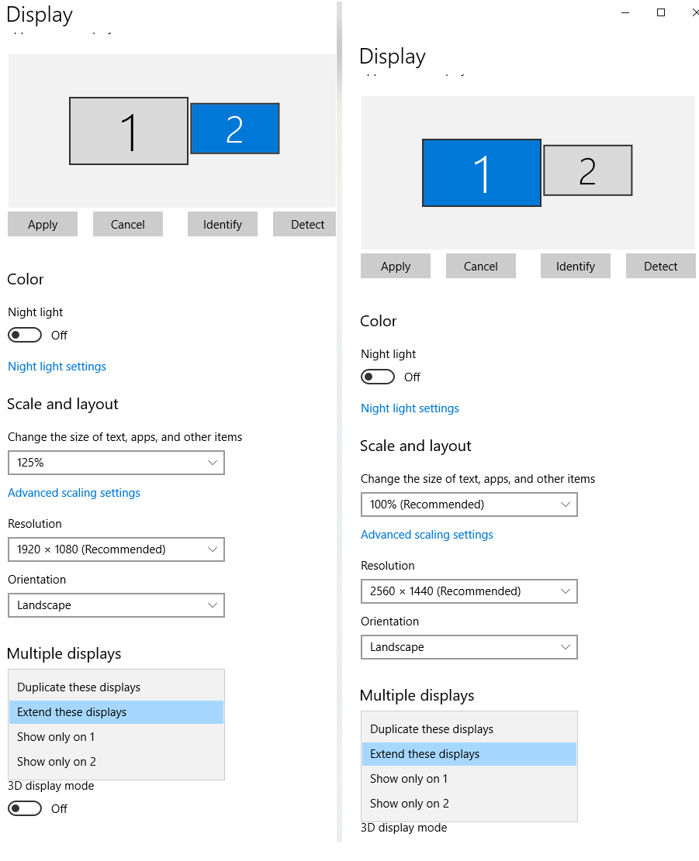Click Apply button in left panel
This screenshot has width=699, height=861.
43,224
